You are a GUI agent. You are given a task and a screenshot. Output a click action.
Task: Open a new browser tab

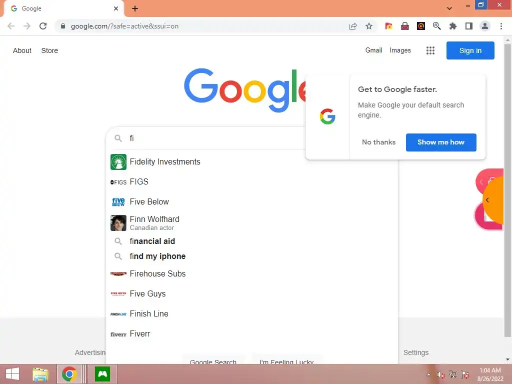tap(135, 8)
